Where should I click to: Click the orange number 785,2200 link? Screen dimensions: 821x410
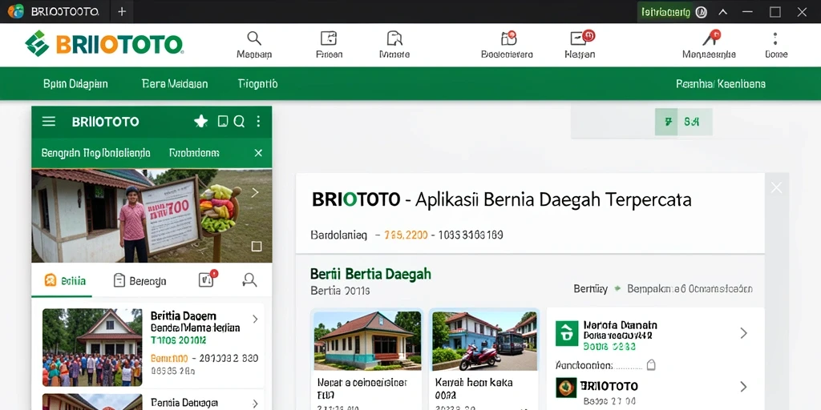pyautogui.click(x=406, y=235)
